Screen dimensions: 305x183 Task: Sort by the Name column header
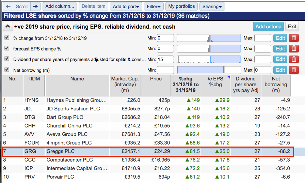[x=77, y=86]
